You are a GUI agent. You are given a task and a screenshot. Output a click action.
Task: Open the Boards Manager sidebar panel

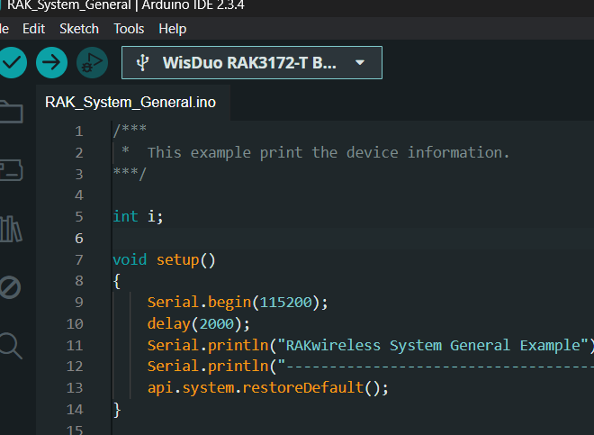pyautogui.click(x=10, y=170)
